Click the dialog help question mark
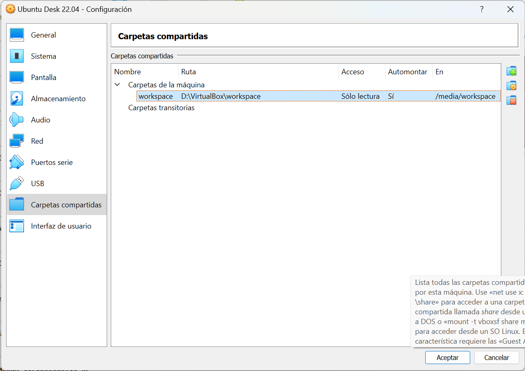This screenshot has height=371, width=525. coord(482,9)
